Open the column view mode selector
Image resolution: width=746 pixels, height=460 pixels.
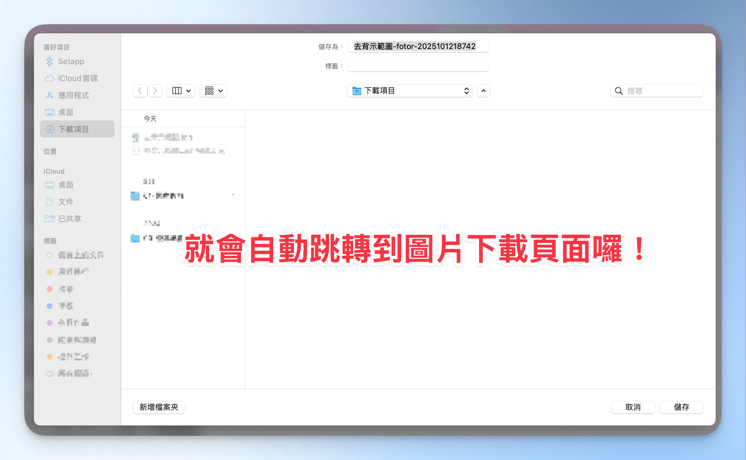click(x=181, y=91)
